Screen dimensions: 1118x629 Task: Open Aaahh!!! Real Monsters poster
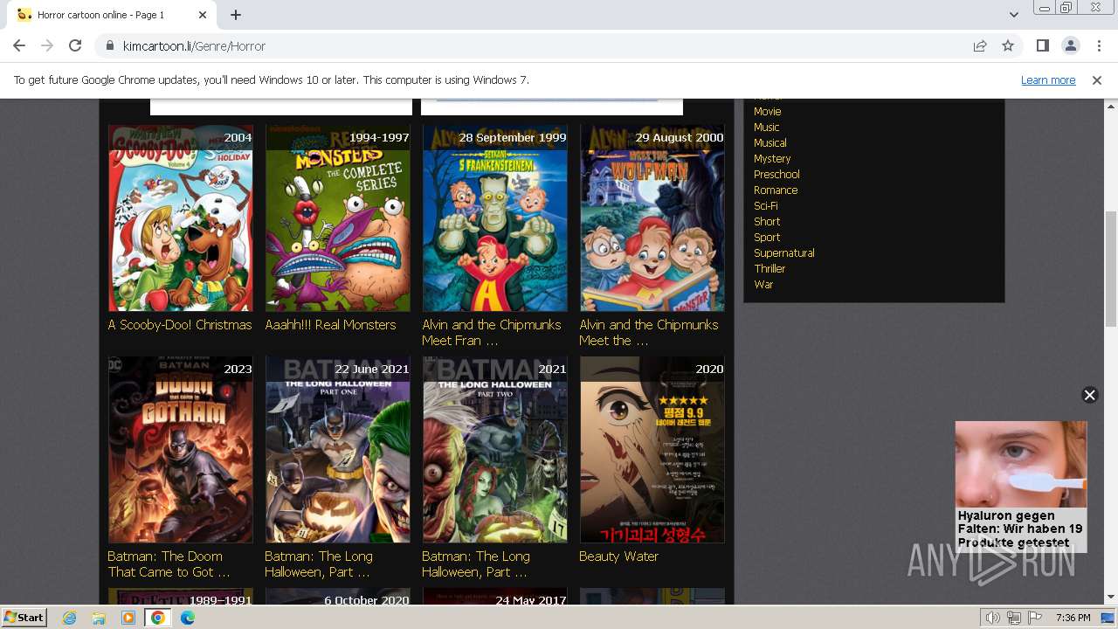(x=338, y=218)
